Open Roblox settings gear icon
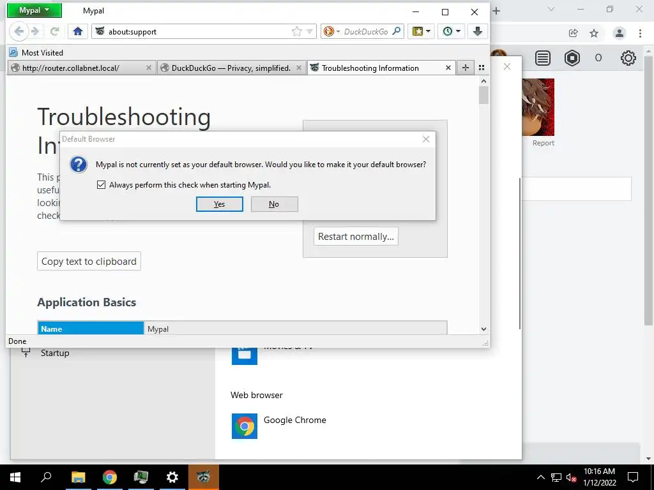Screen dimensions: 654x490 click(x=628, y=58)
